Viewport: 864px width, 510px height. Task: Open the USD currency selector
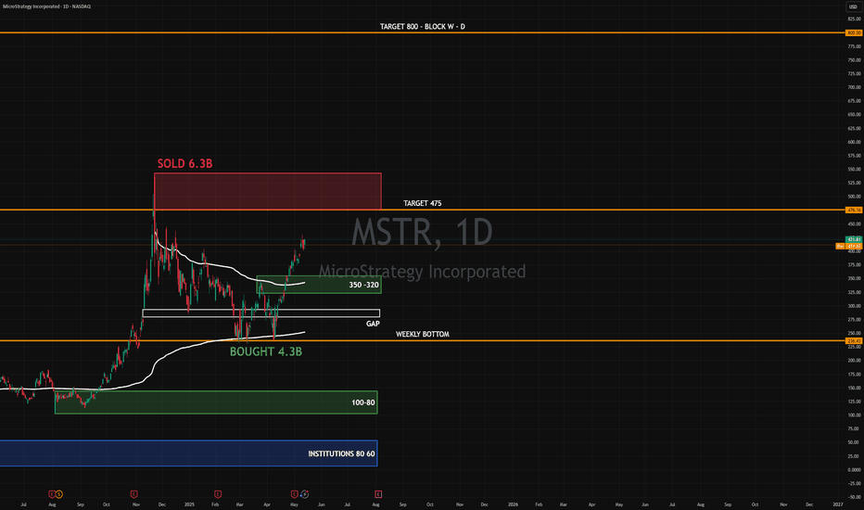pos(853,6)
